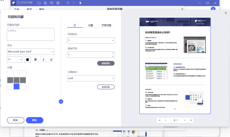The width and height of the screenshot is (230, 137).
Task: Go to first preview page
Action: point(160,120)
